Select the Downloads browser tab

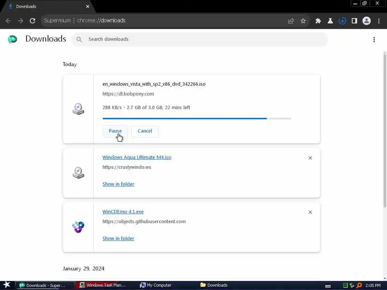(x=47, y=7)
